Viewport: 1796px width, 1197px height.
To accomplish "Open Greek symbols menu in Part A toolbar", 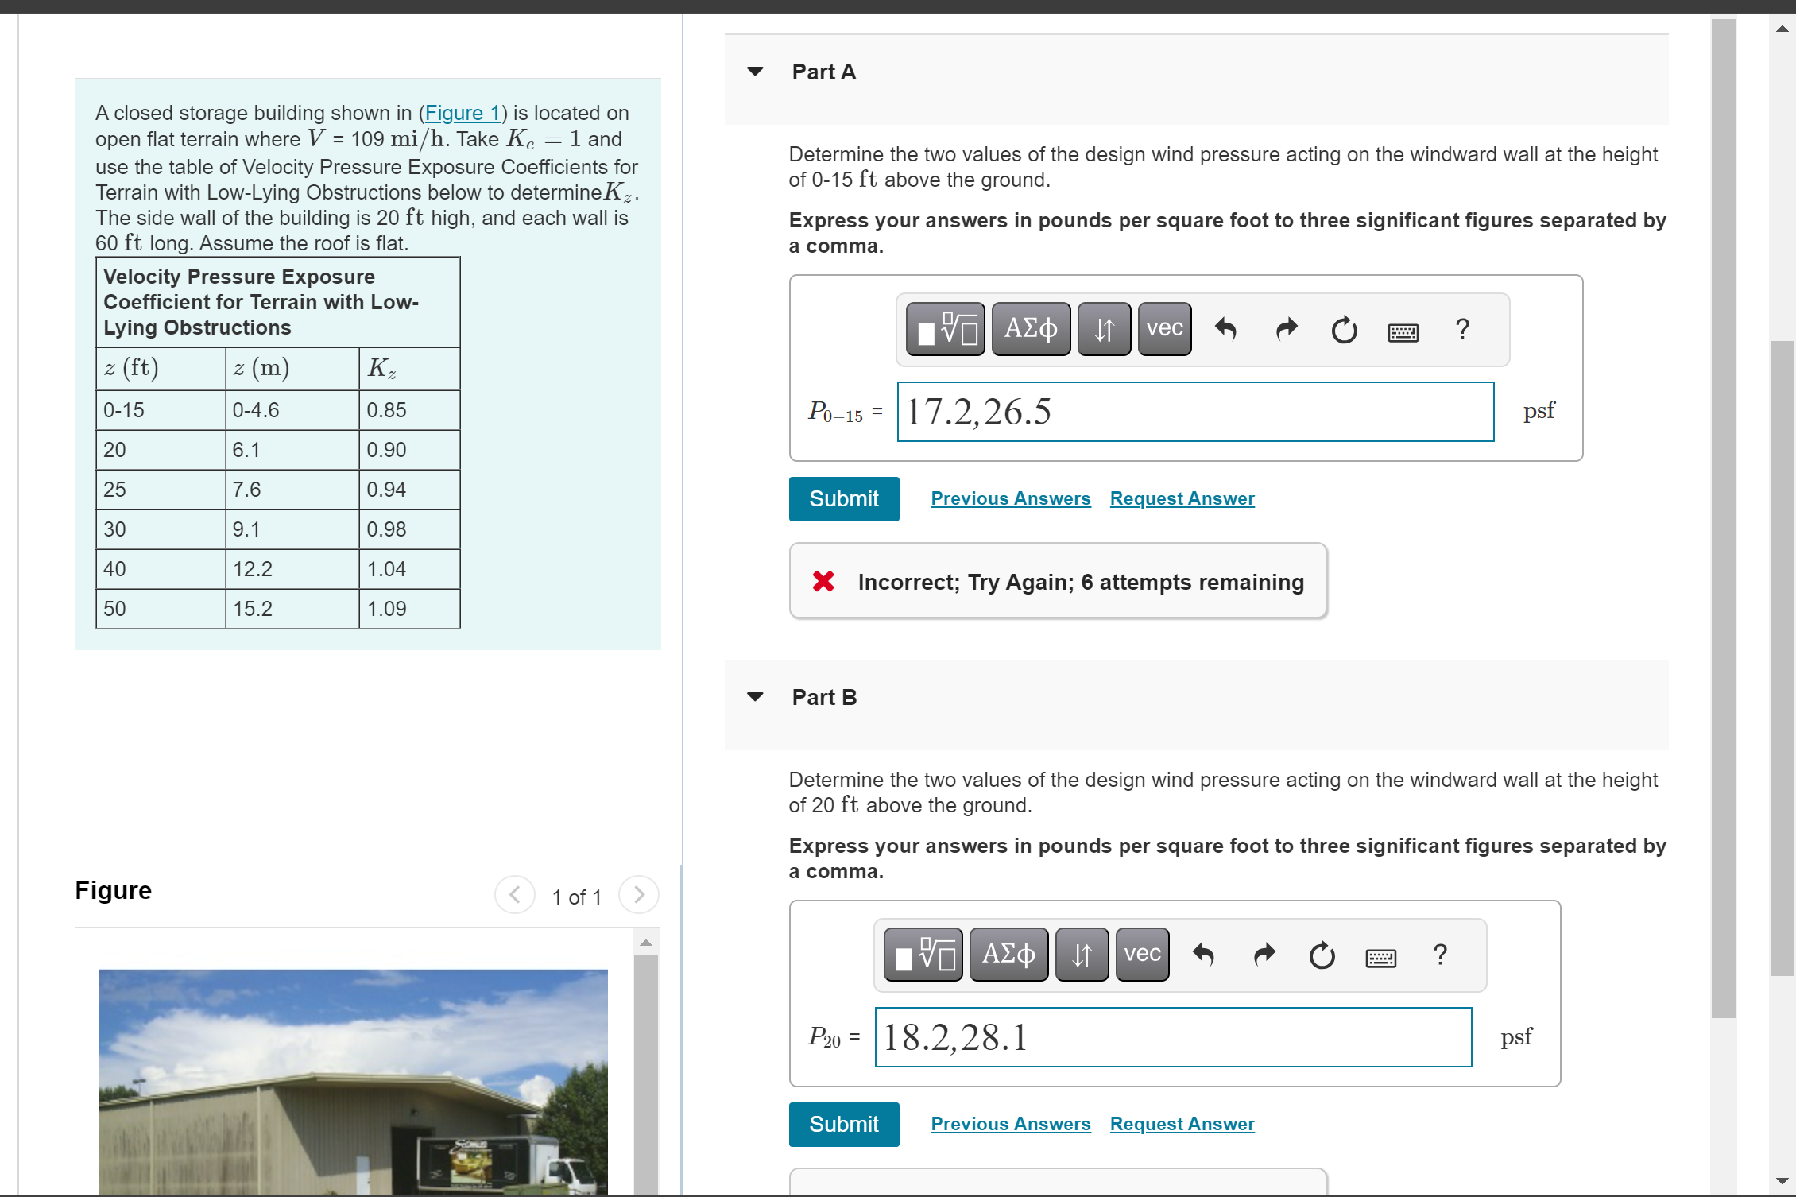I will pyautogui.click(x=1031, y=329).
